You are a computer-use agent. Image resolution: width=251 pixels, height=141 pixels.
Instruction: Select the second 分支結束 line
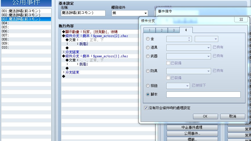(x=100, y=72)
